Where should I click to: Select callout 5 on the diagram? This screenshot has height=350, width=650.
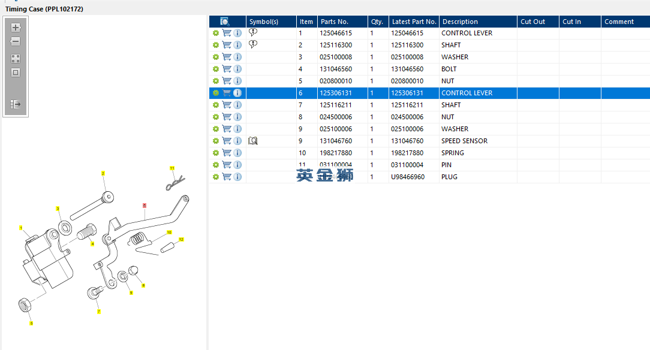tap(31, 323)
